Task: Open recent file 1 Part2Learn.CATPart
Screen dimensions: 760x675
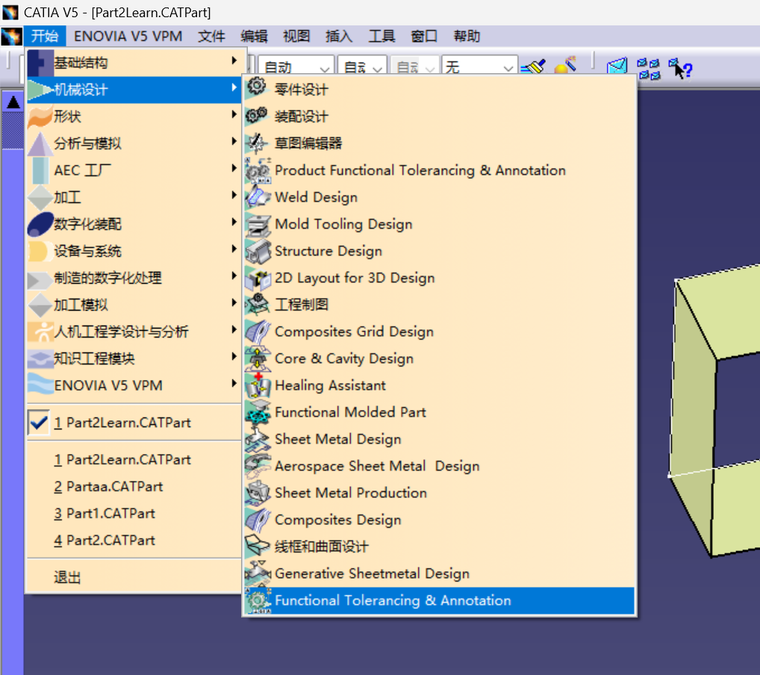Action: coord(134,459)
